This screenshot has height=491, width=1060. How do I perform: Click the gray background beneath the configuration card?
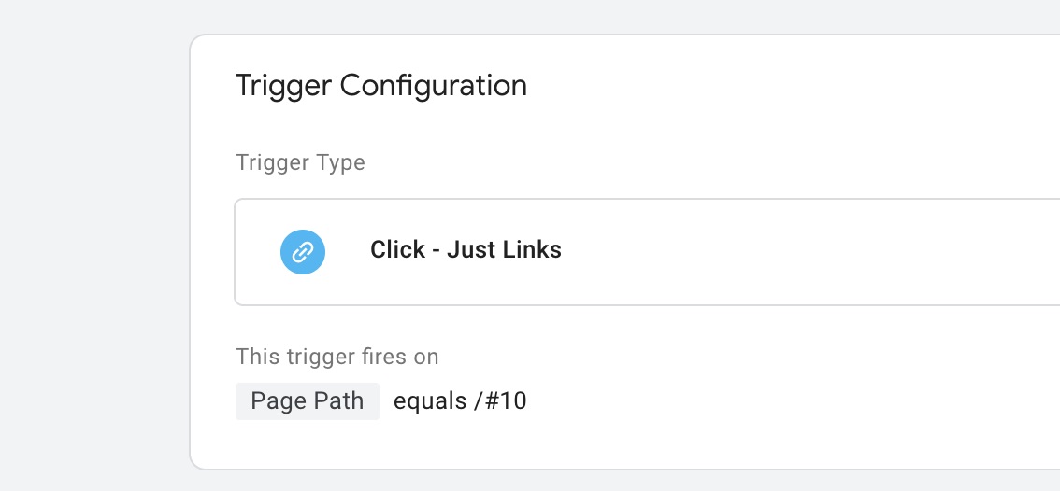pos(609,481)
